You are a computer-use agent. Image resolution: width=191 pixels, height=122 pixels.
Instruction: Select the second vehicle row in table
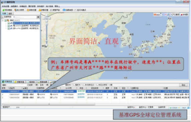pos(95,94)
